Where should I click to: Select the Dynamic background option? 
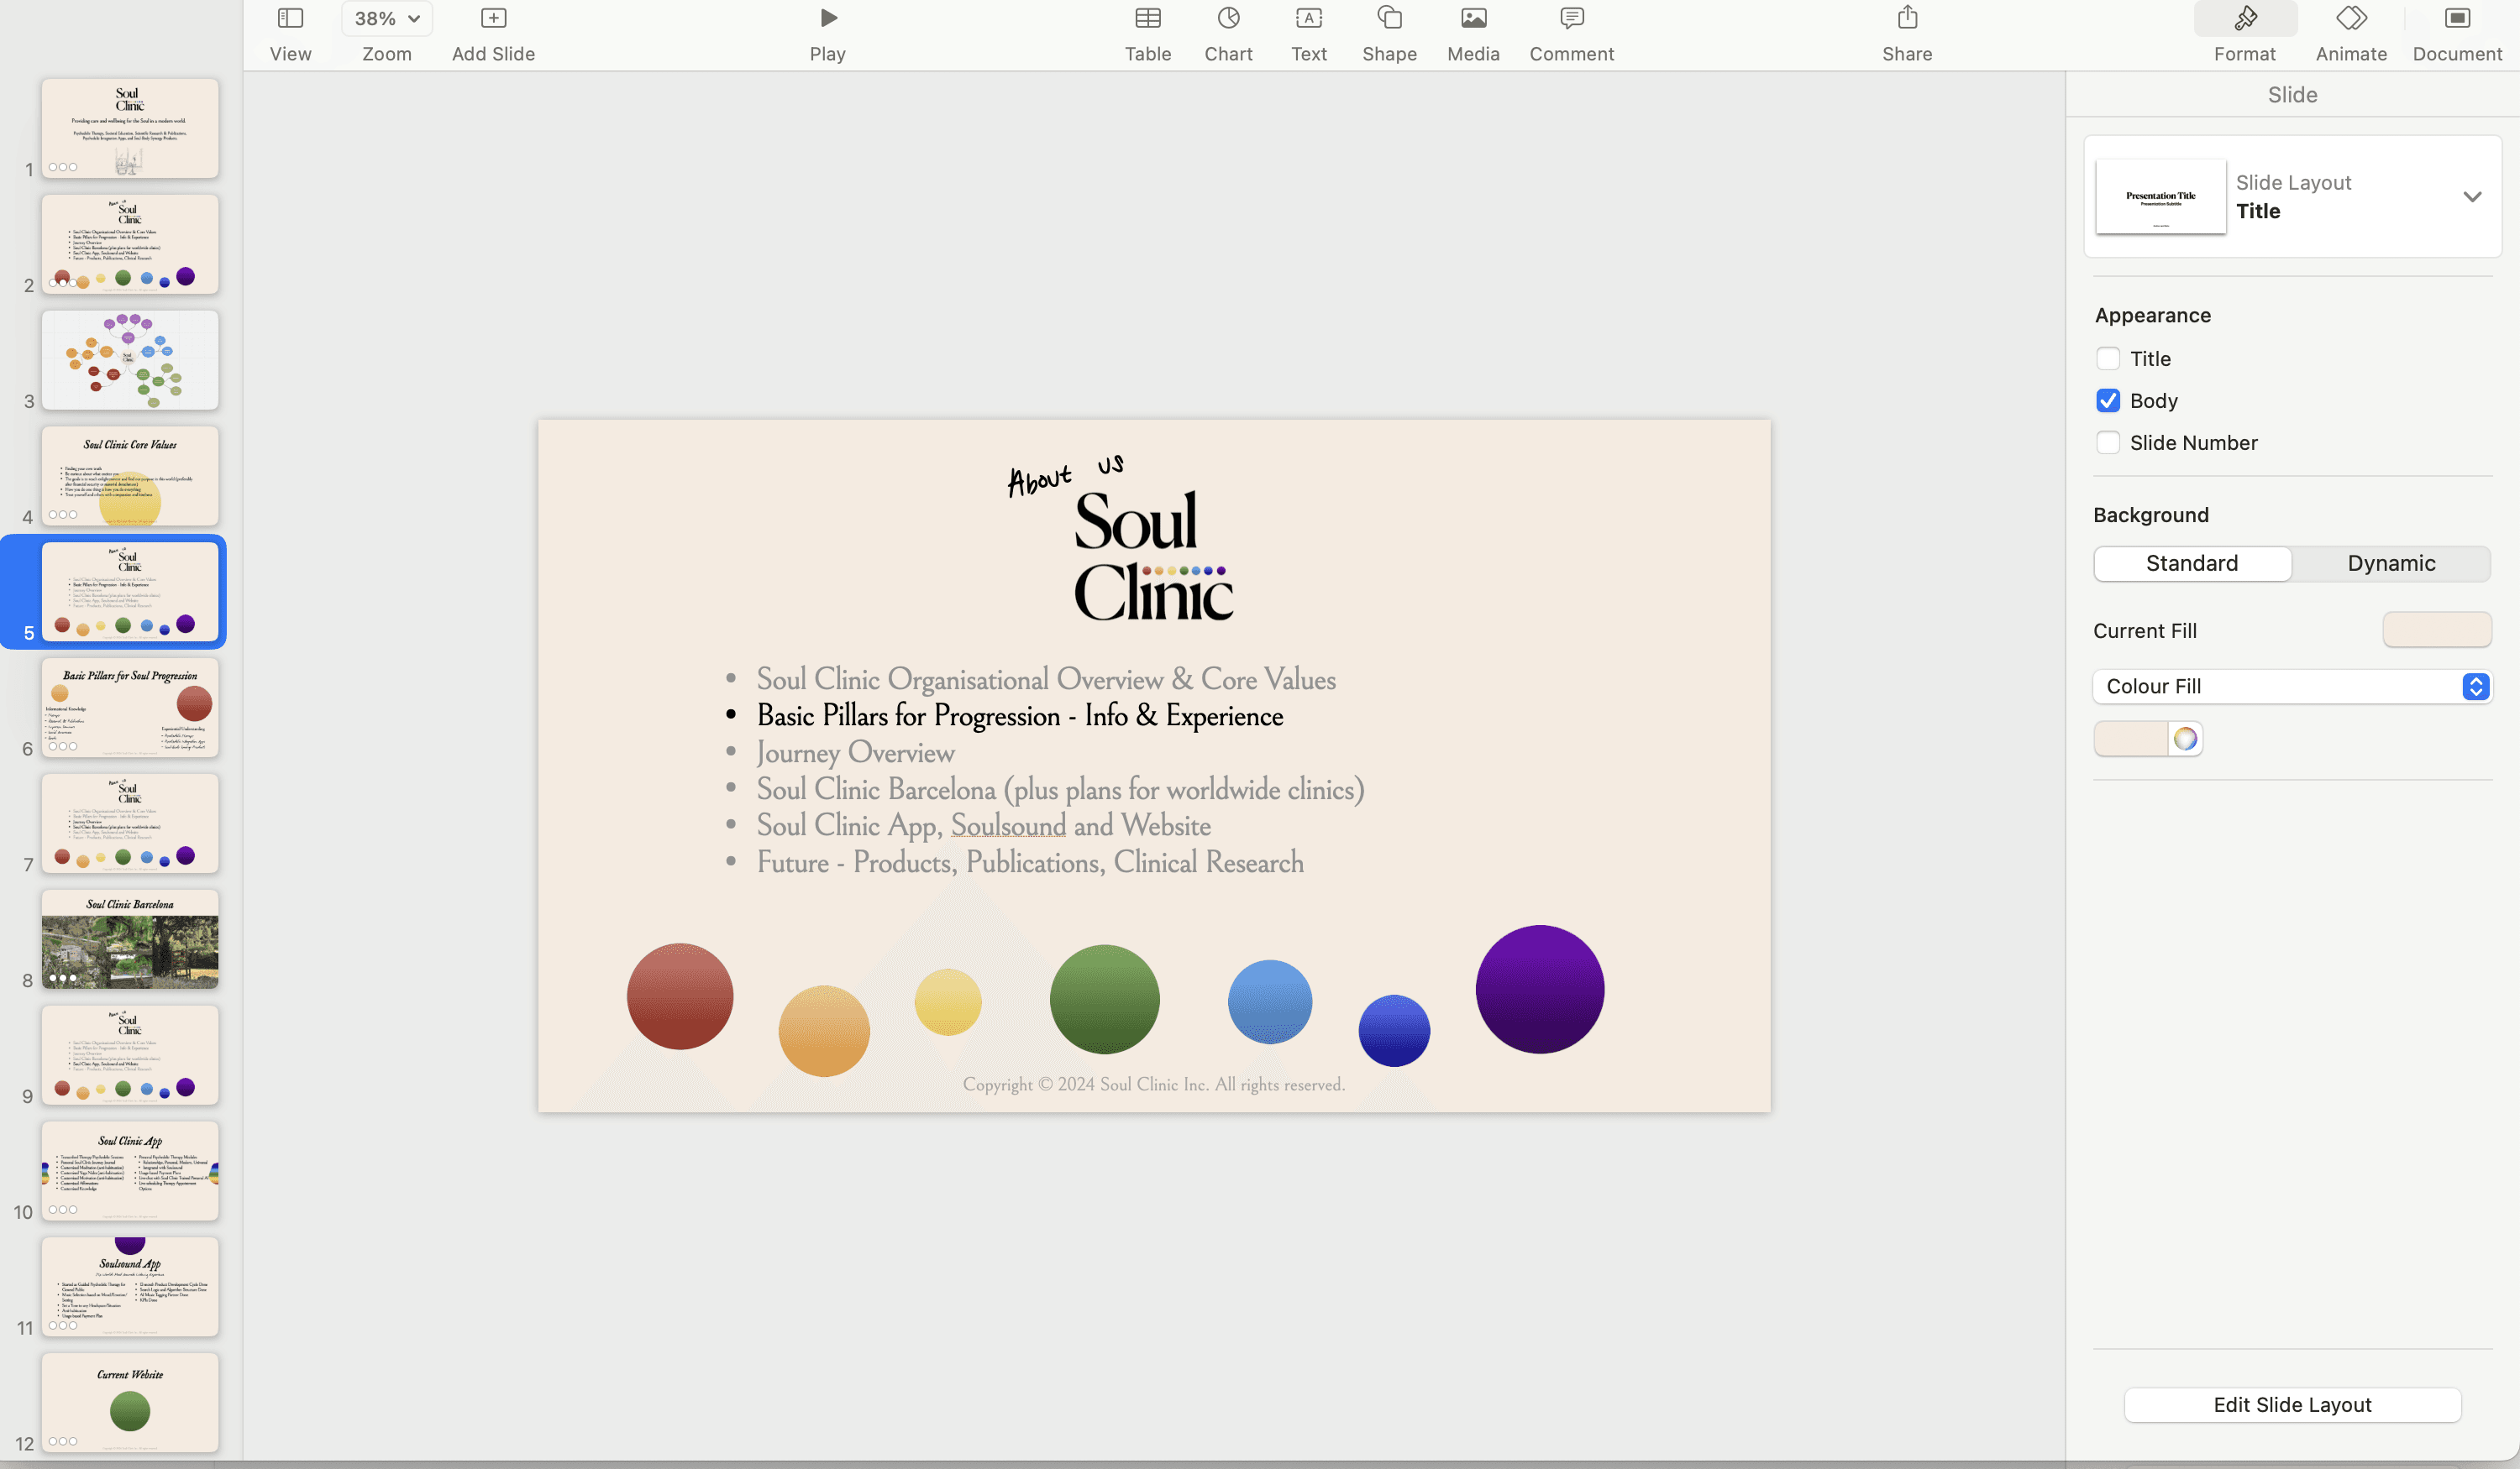[x=2390, y=563]
